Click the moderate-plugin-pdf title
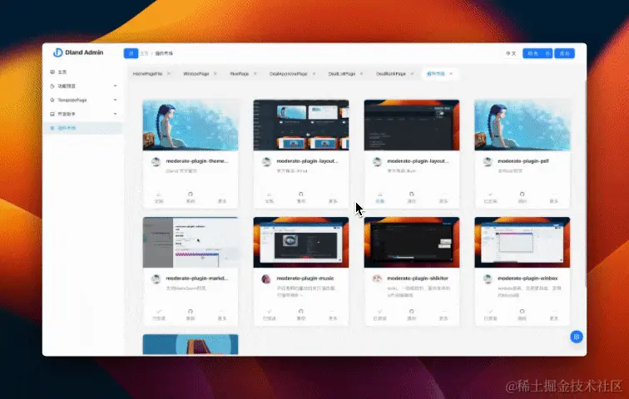The image size is (629, 399). [523, 161]
